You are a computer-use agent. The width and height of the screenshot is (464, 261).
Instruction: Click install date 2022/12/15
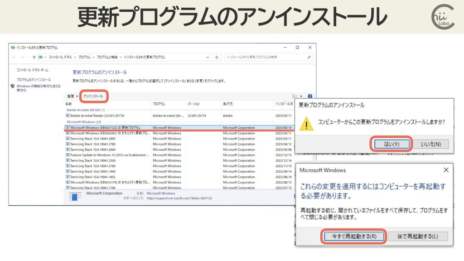[283, 155]
